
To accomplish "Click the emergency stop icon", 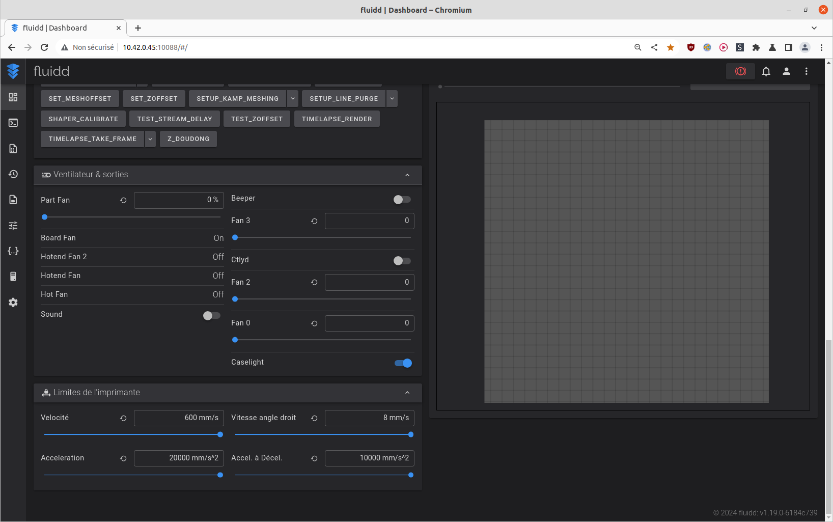I will coord(740,71).
